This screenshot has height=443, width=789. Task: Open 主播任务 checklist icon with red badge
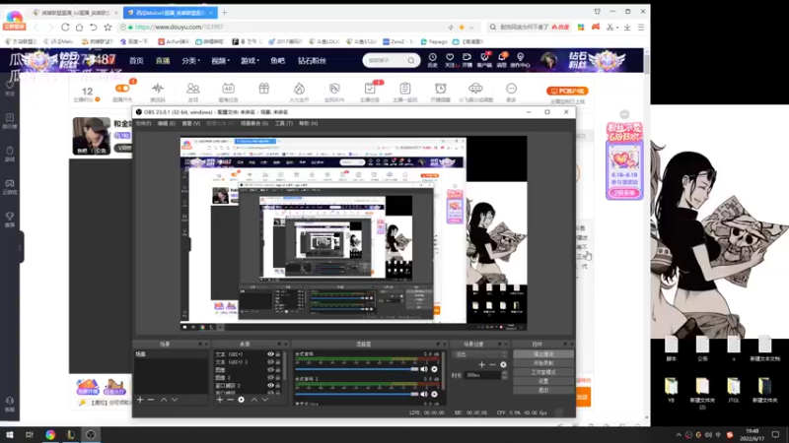(370, 89)
